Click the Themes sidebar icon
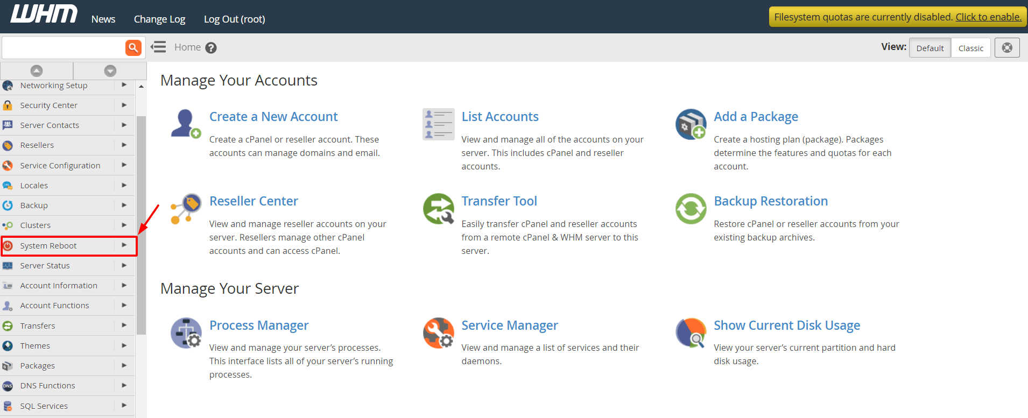Viewport: 1028px width, 418px height. click(x=8, y=345)
